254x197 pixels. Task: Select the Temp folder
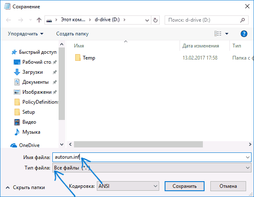click(89, 58)
